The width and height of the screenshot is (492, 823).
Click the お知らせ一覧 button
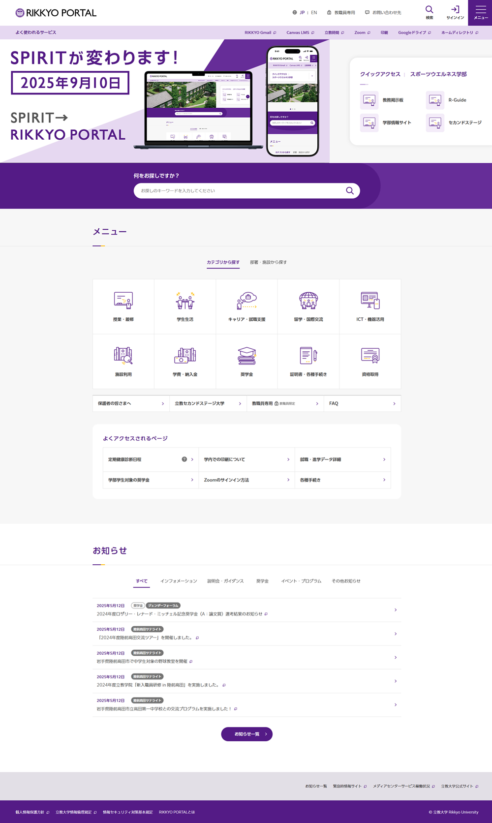point(246,734)
